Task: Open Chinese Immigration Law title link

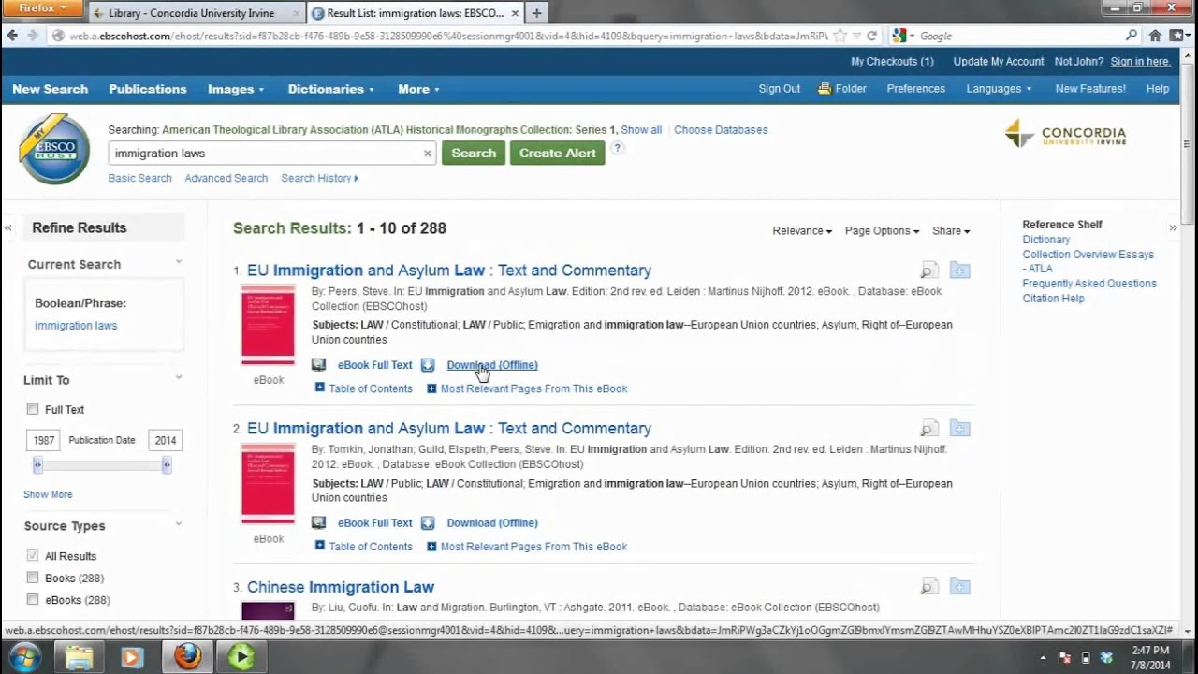Action: (341, 587)
